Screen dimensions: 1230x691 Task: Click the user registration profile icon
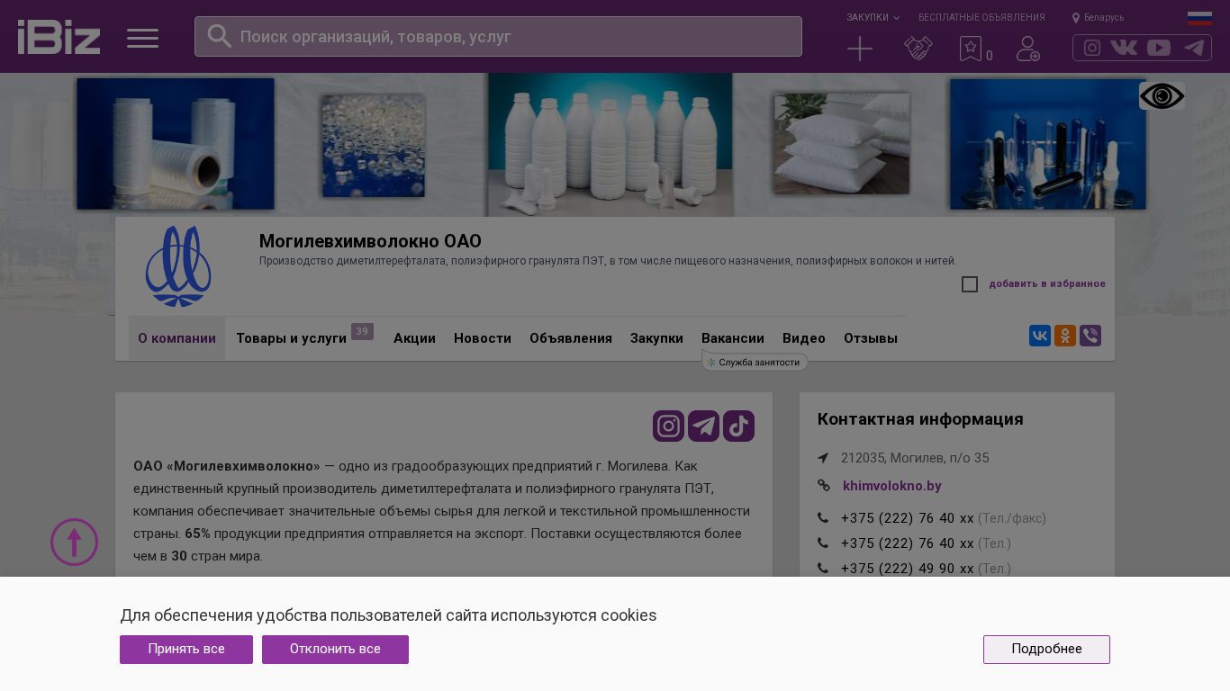[x=1028, y=49]
